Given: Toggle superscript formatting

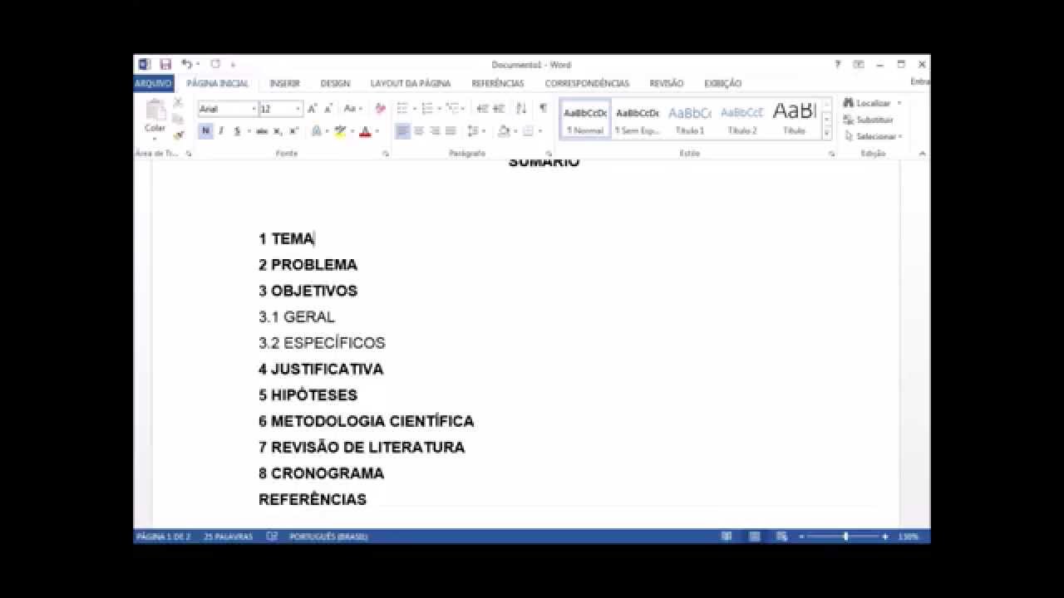Looking at the screenshot, I should point(293,131).
